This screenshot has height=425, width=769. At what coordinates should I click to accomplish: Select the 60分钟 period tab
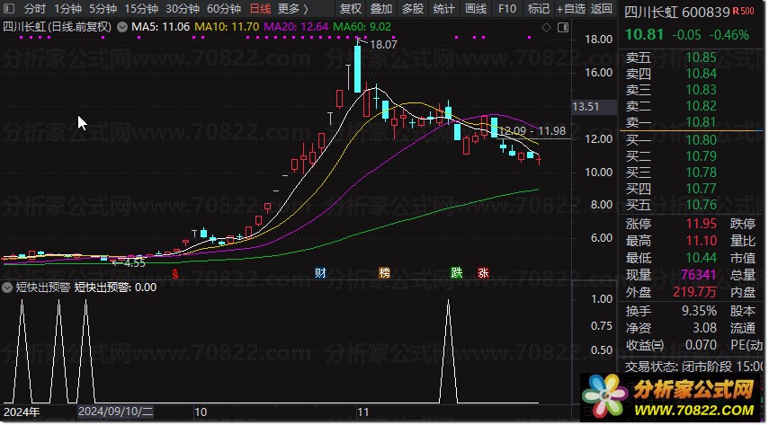pos(224,9)
